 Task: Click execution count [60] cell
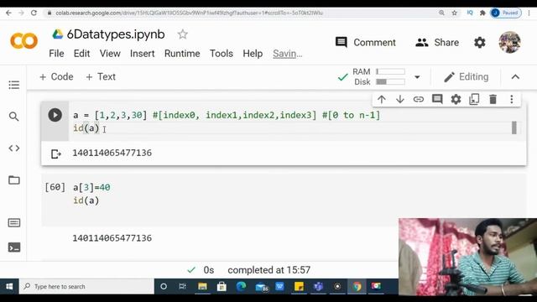(55, 187)
